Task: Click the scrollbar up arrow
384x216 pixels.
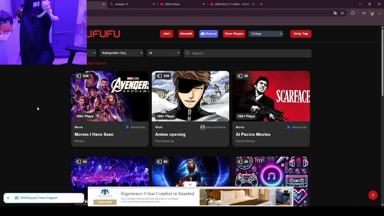Action: pyautogui.click(x=382, y=27)
